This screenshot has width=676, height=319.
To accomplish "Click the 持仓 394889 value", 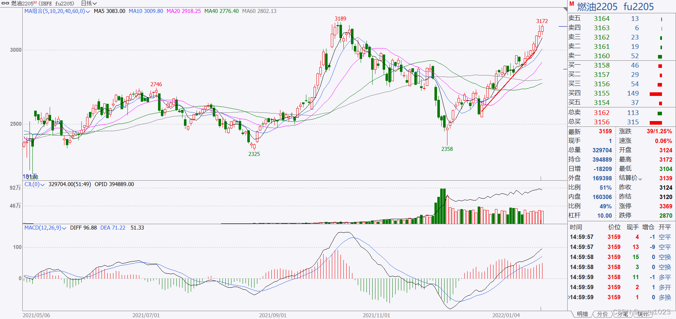I will (x=602, y=159).
